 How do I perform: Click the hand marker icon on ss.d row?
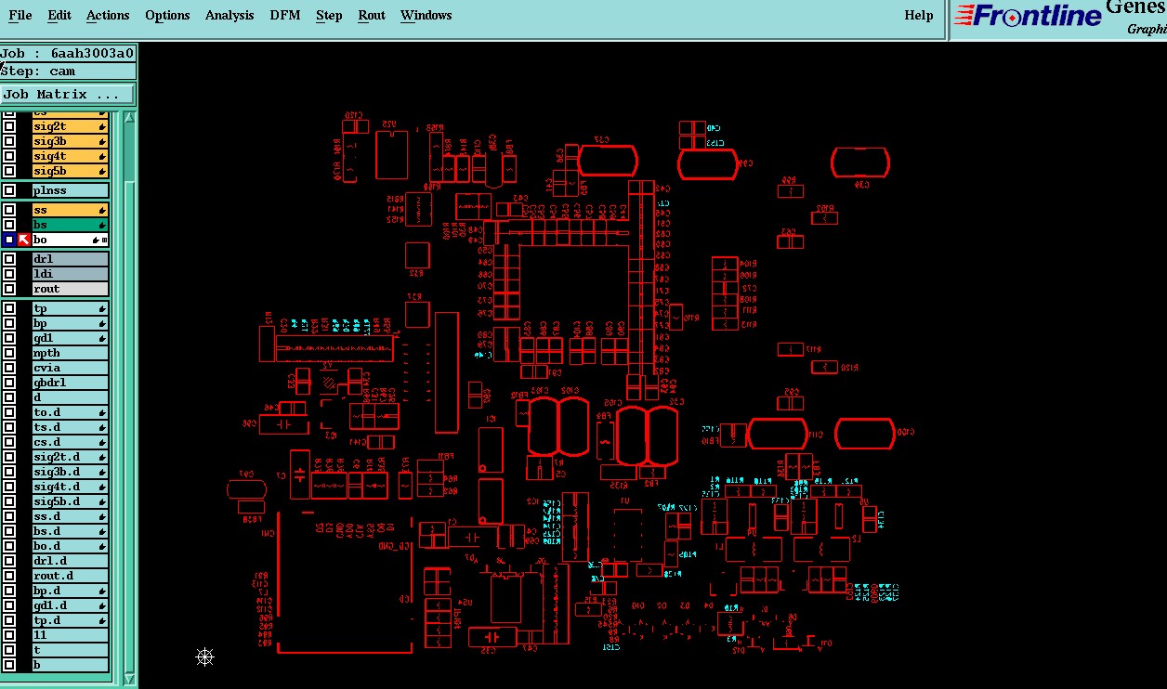pos(102,516)
